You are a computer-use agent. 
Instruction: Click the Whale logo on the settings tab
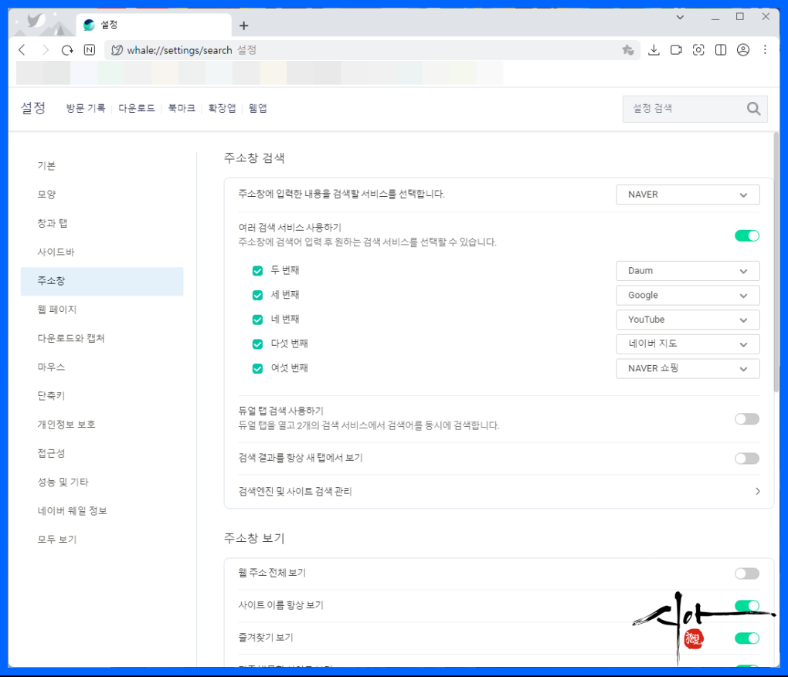(89, 25)
